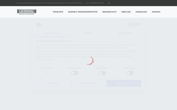
Task: Enable the Marketing cookies toggle
Action: point(130,73)
